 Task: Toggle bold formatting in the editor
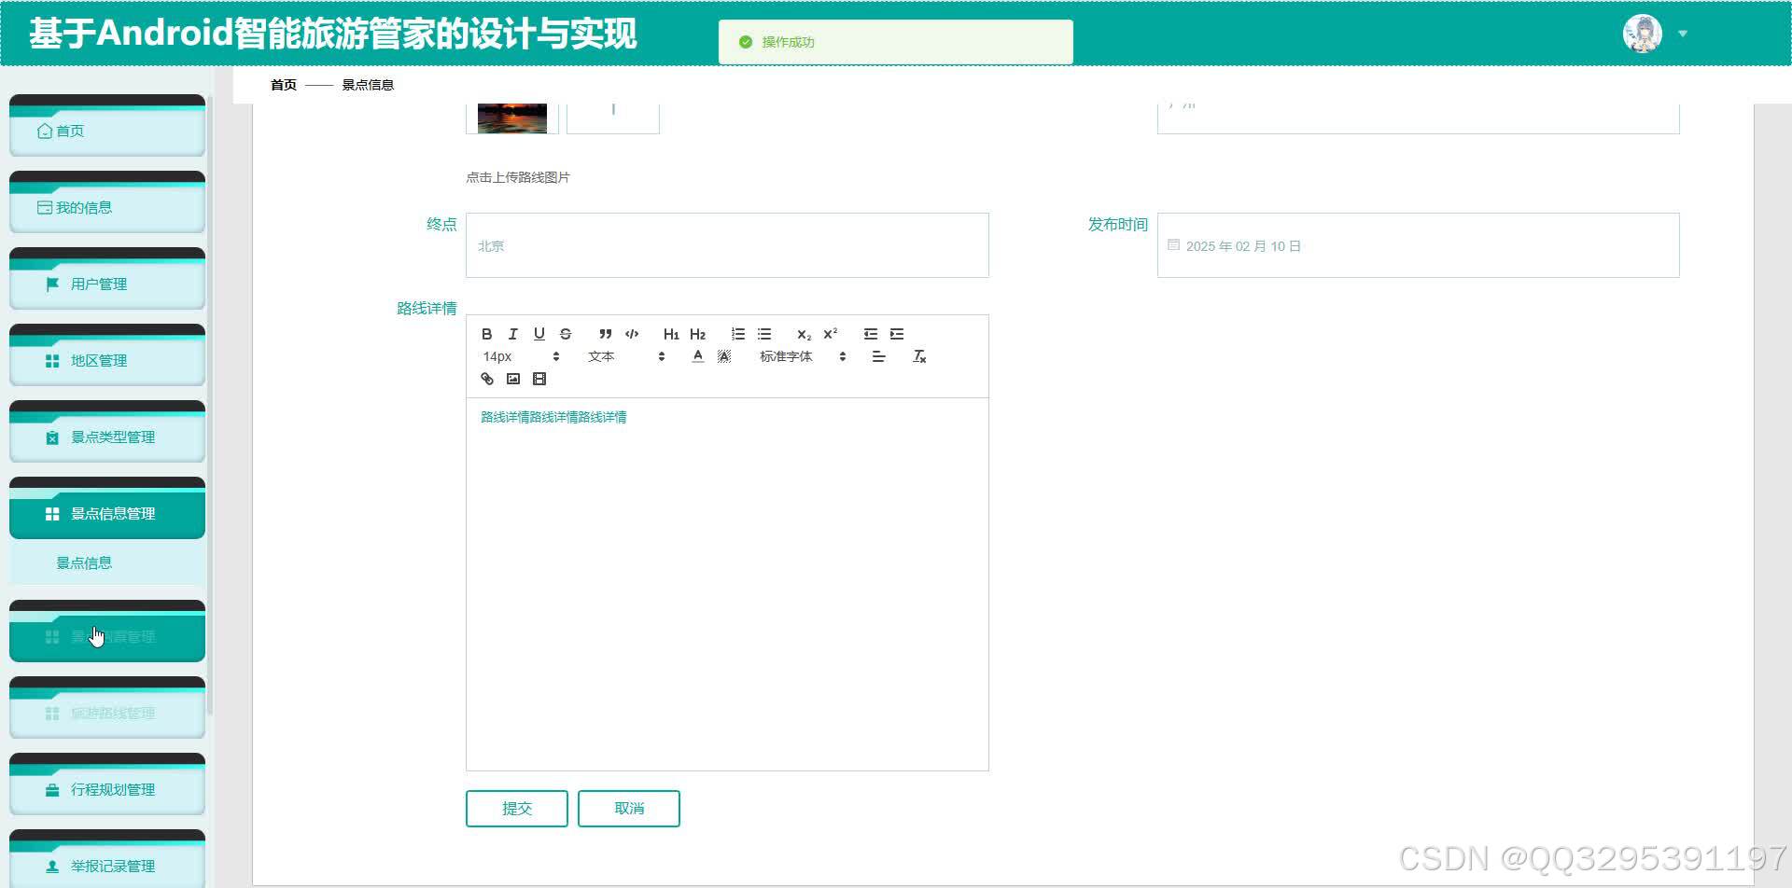coord(486,333)
